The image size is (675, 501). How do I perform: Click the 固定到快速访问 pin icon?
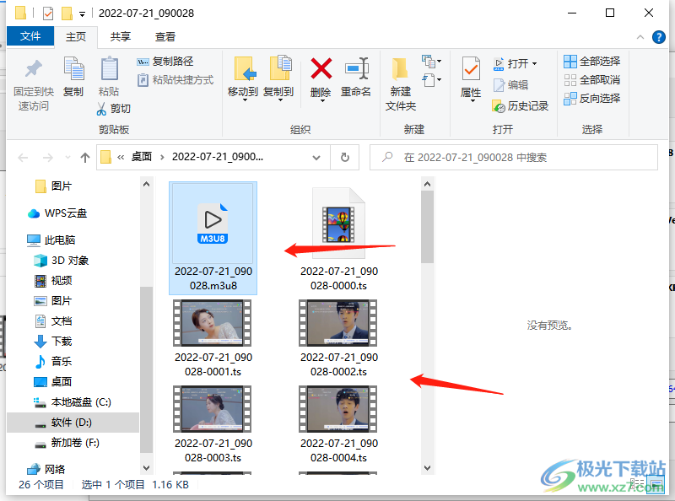(x=33, y=69)
